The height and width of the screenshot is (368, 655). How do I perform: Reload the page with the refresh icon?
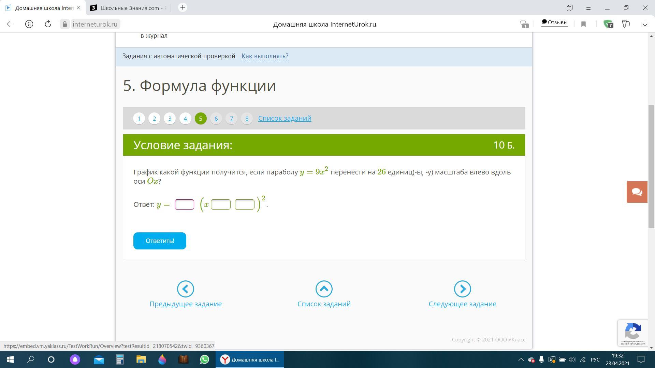point(48,24)
